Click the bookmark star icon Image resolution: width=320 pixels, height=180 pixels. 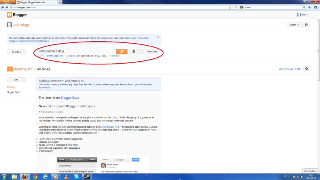[230, 7]
